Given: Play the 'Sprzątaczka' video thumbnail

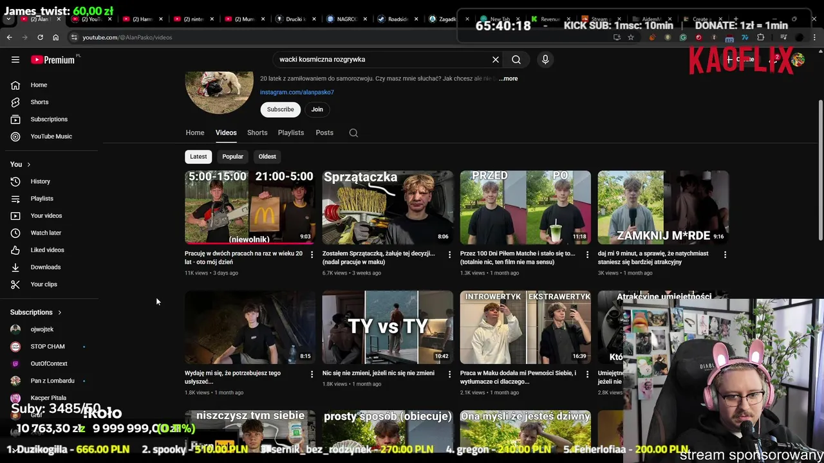Looking at the screenshot, I should tap(388, 207).
